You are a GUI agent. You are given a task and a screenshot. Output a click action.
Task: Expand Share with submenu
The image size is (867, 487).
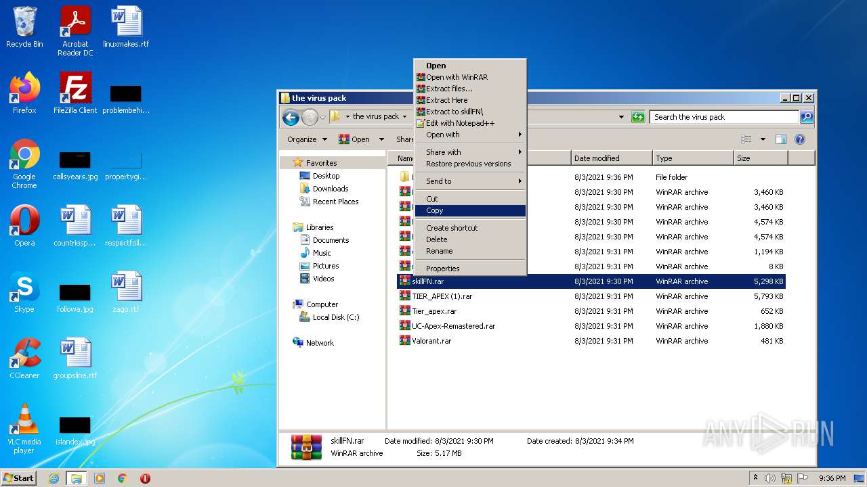click(x=470, y=152)
